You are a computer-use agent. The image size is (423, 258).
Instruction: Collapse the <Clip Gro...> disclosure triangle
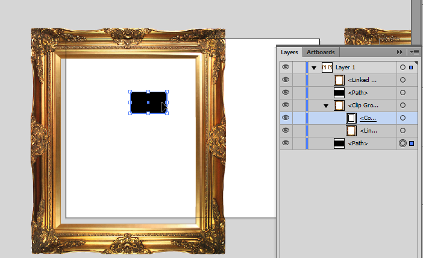pos(326,105)
